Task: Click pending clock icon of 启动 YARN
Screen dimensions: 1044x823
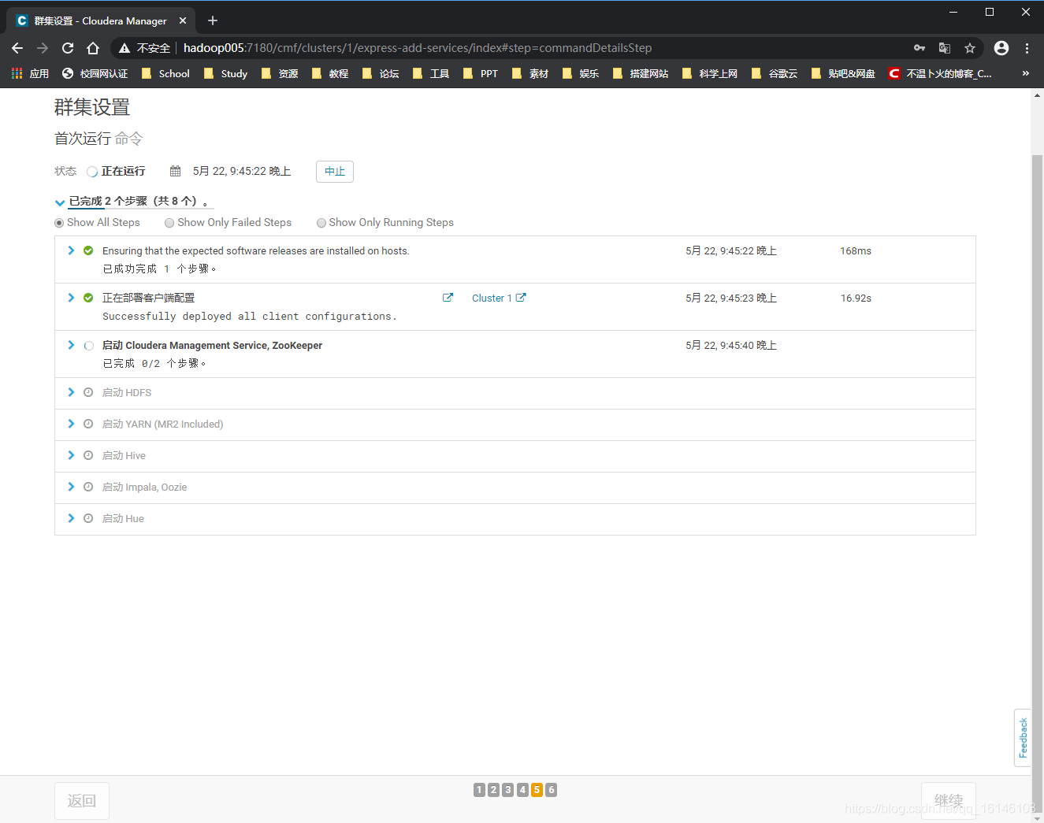Action: coord(88,424)
